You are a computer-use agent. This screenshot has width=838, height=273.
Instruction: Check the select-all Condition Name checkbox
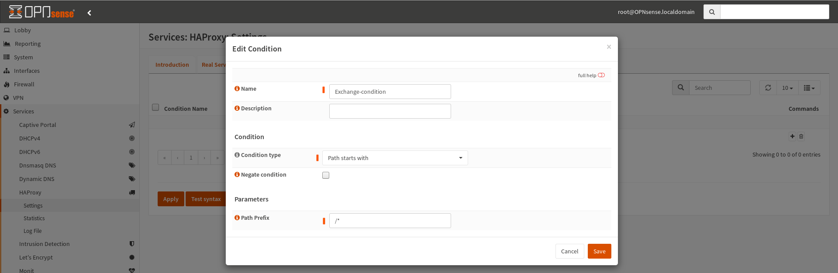point(155,107)
